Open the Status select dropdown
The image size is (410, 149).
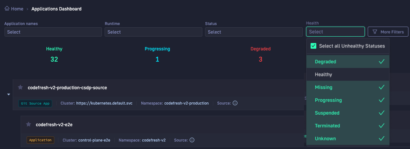[x=254, y=32]
